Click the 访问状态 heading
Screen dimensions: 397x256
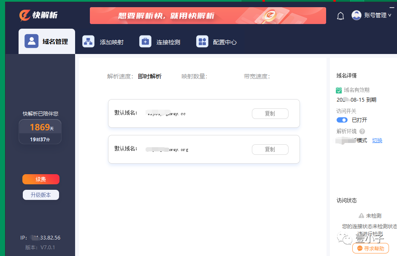pyautogui.click(x=346, y=201)
